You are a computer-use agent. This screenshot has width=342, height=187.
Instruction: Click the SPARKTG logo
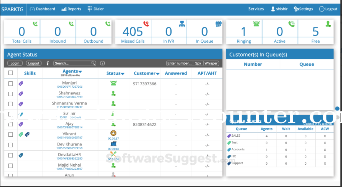(x=12, y=9)
